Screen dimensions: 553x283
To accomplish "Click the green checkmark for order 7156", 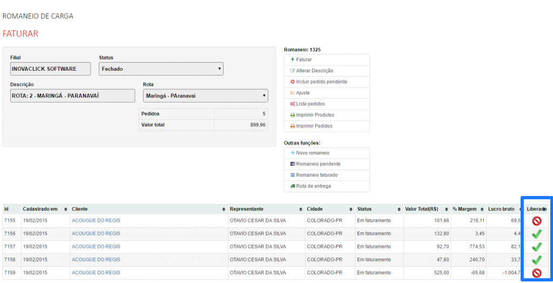I will coord(536,234).
